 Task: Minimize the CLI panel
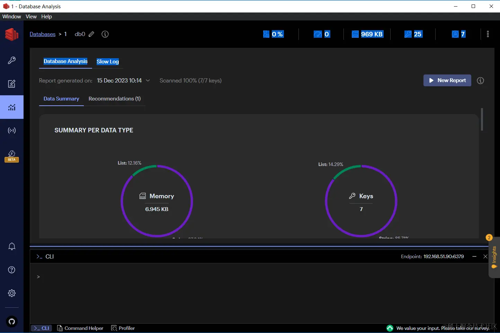click(474, 256)
